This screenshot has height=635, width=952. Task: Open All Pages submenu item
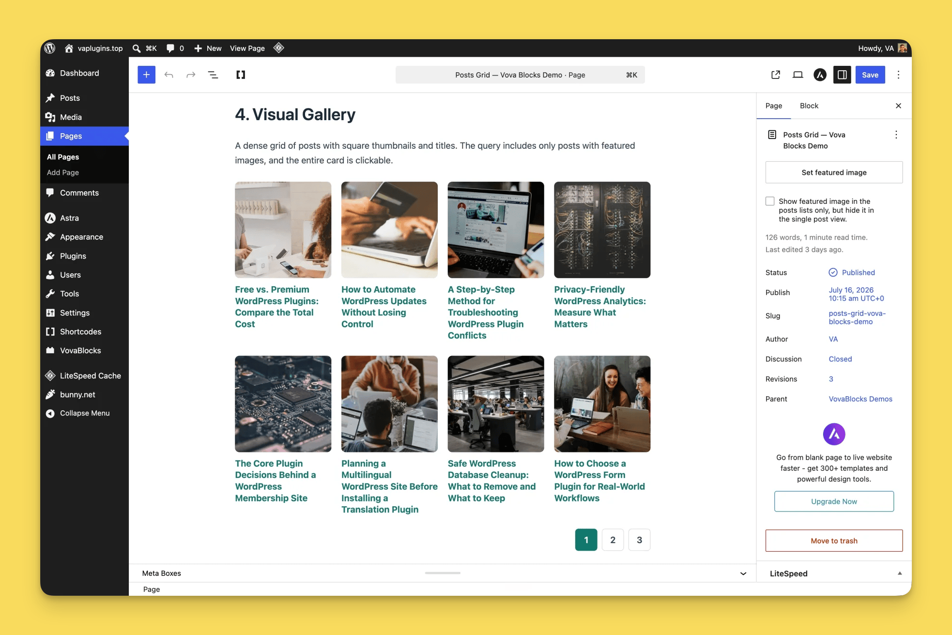point(63,157)
